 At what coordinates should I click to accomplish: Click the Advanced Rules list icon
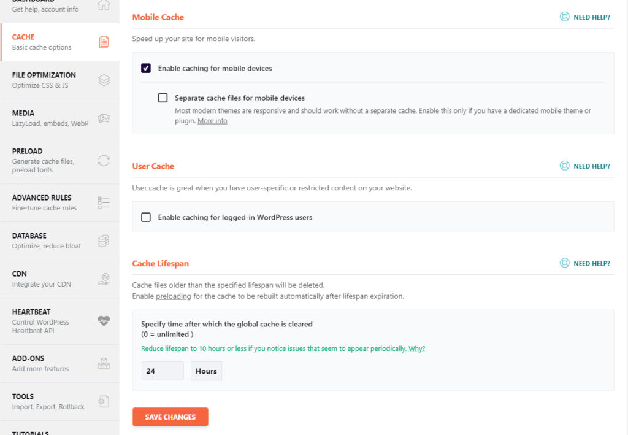click(x=104, y=202)
